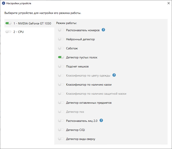Enable the Детектор CiQi toggle
The image size is (172, 149).
click(x=61, y=130)
